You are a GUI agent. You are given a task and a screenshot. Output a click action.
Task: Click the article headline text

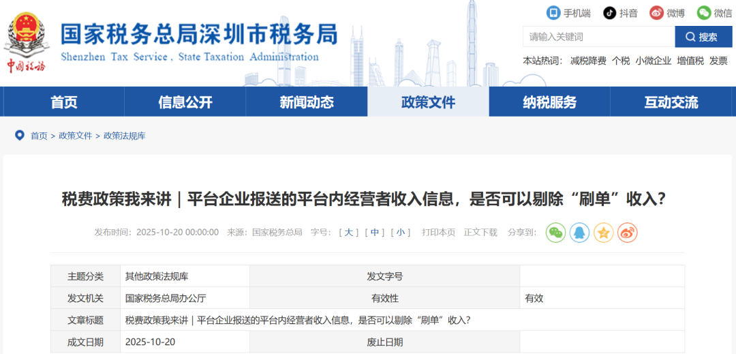click(x=364, y=201)
